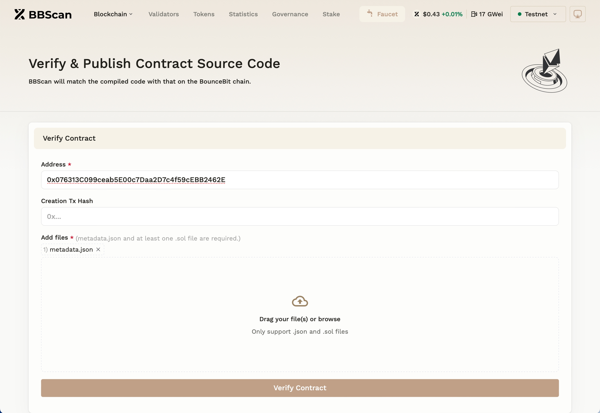Open the Statistics section
The image size is (600, 413).
(x=243, y=14)
